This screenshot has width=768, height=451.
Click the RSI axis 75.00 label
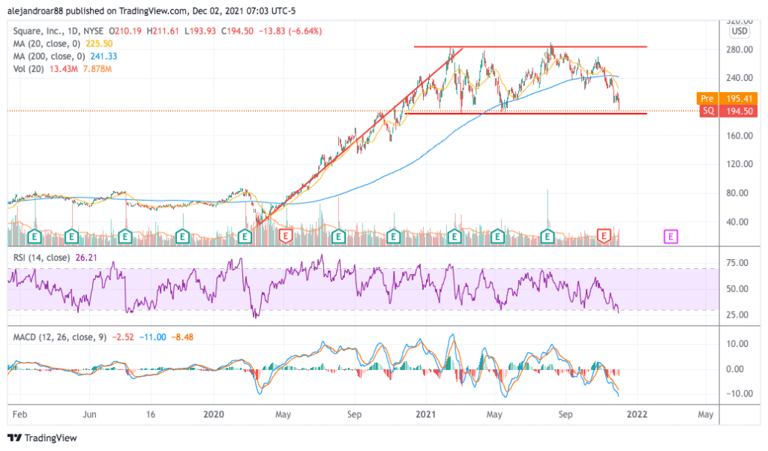click(x=737, y=263)
